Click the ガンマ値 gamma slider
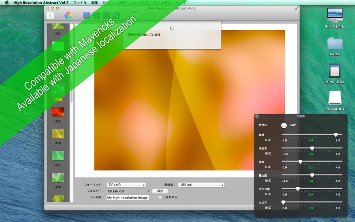 click(x=312, y=189)
